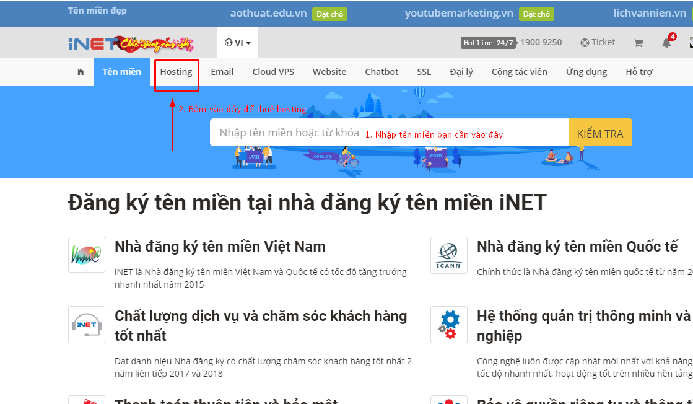Click the VNNIC Vietnam registrar logo
The image size is (693, 404).
pos(87,255)
